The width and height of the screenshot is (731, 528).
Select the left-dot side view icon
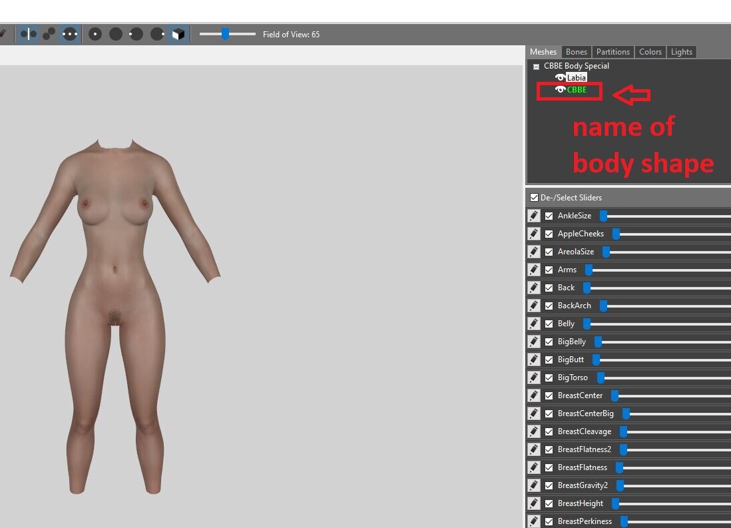136,34
